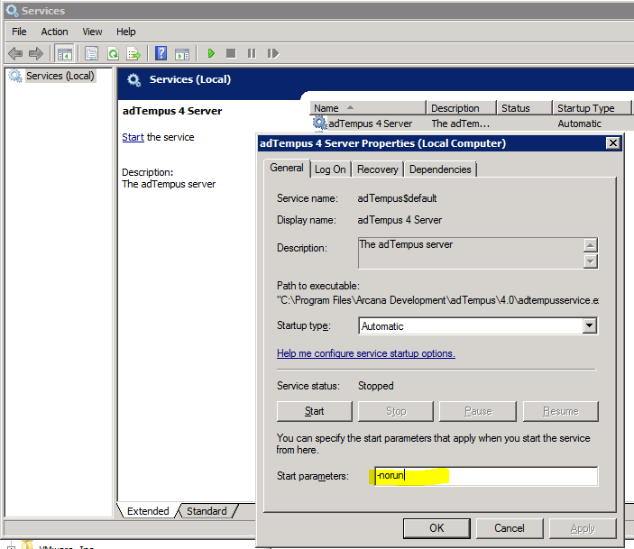This screenshot has height=549, width=634.
Task: Stop the service with the toolbar stop icon
Action: click(231, 53)
